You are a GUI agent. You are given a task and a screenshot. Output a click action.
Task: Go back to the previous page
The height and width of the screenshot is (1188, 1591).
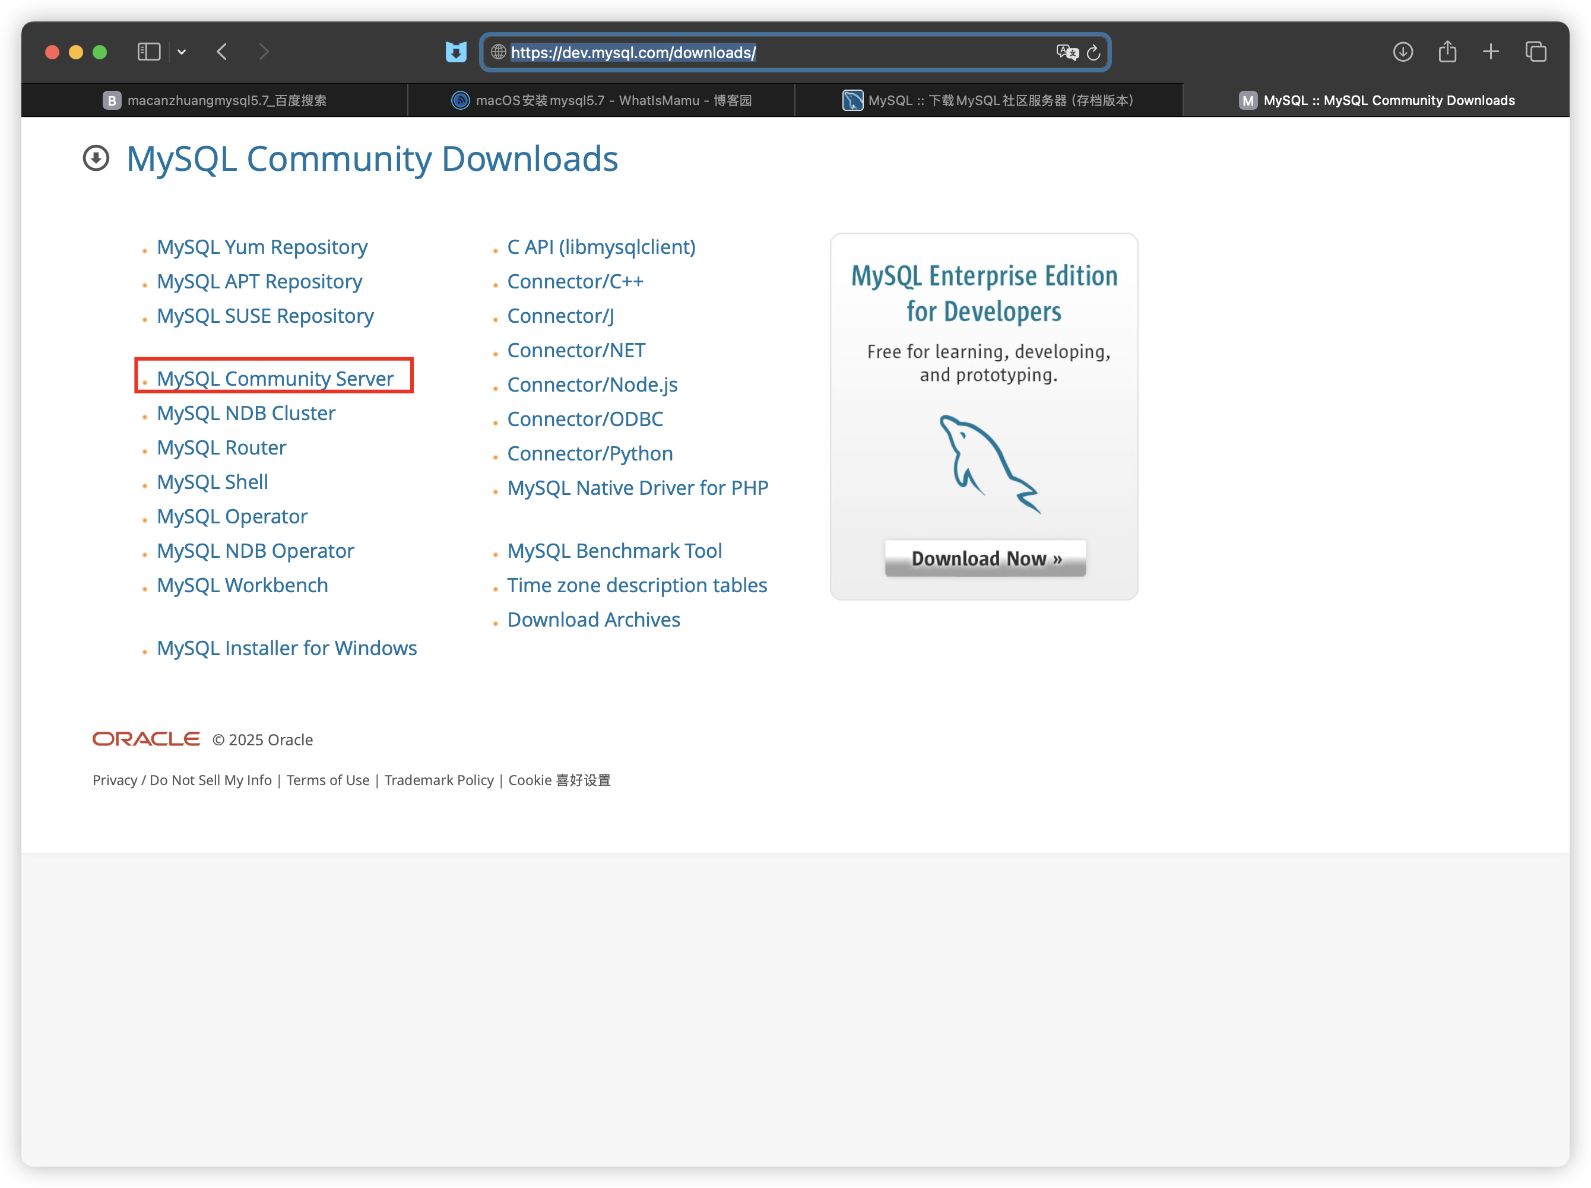click(222, 52)
